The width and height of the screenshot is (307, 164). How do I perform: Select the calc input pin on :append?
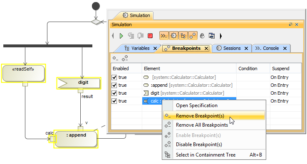52,139
